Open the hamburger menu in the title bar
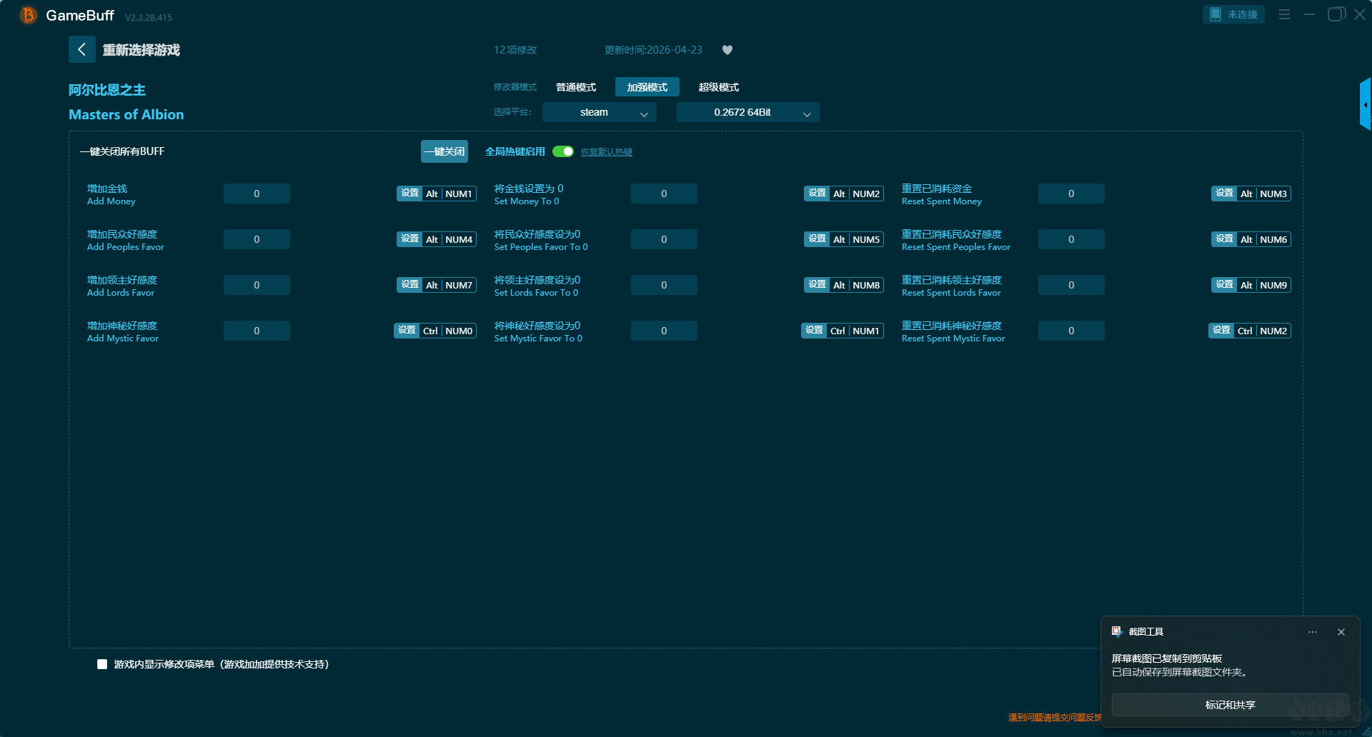Viewport: 1372px width, 737px height. (1284, 14)
